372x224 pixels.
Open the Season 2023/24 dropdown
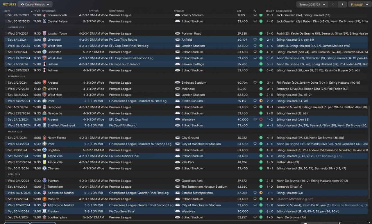(312, 4)
